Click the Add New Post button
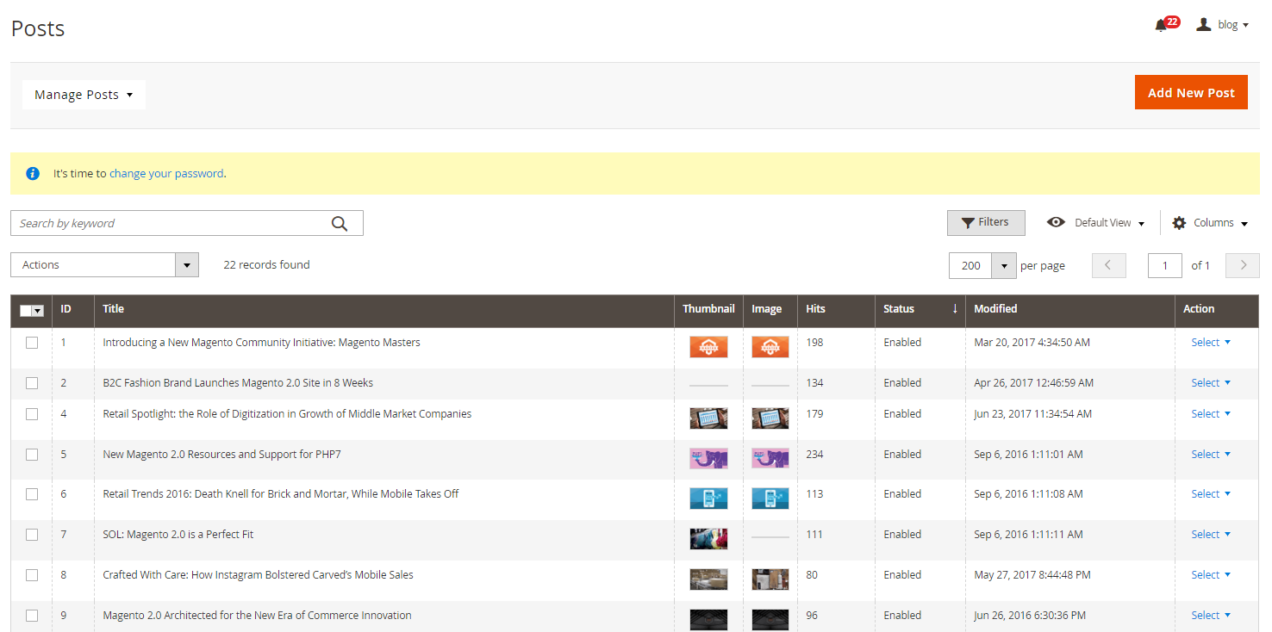 [x=1191, y=93]
